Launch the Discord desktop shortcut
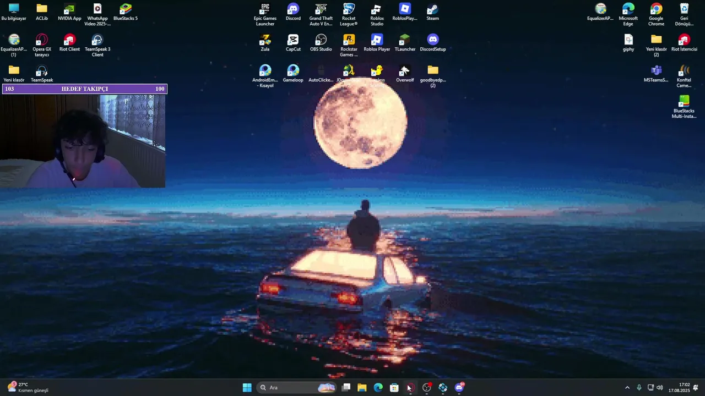 tap(293, 12)
